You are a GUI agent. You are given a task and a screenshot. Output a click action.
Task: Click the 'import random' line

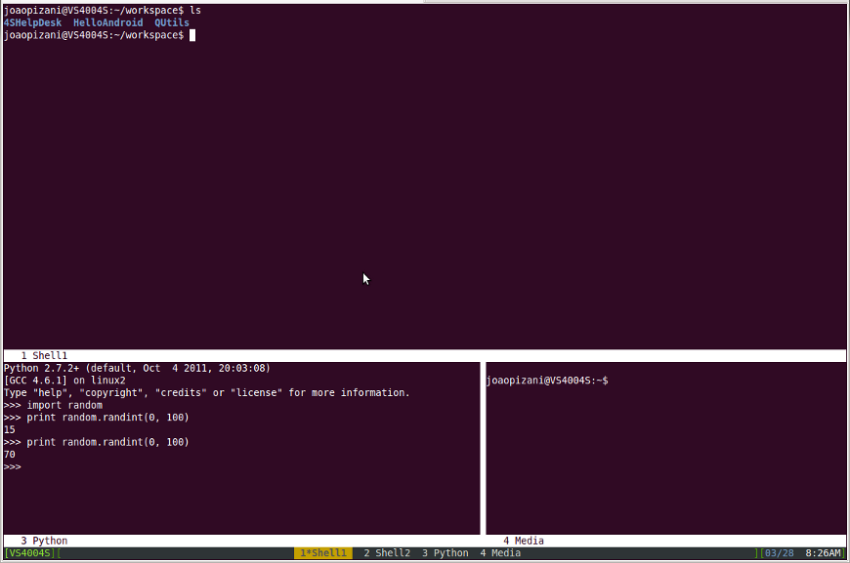pos(53,405)
